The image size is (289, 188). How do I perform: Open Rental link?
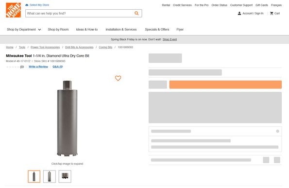coord(166,5)
